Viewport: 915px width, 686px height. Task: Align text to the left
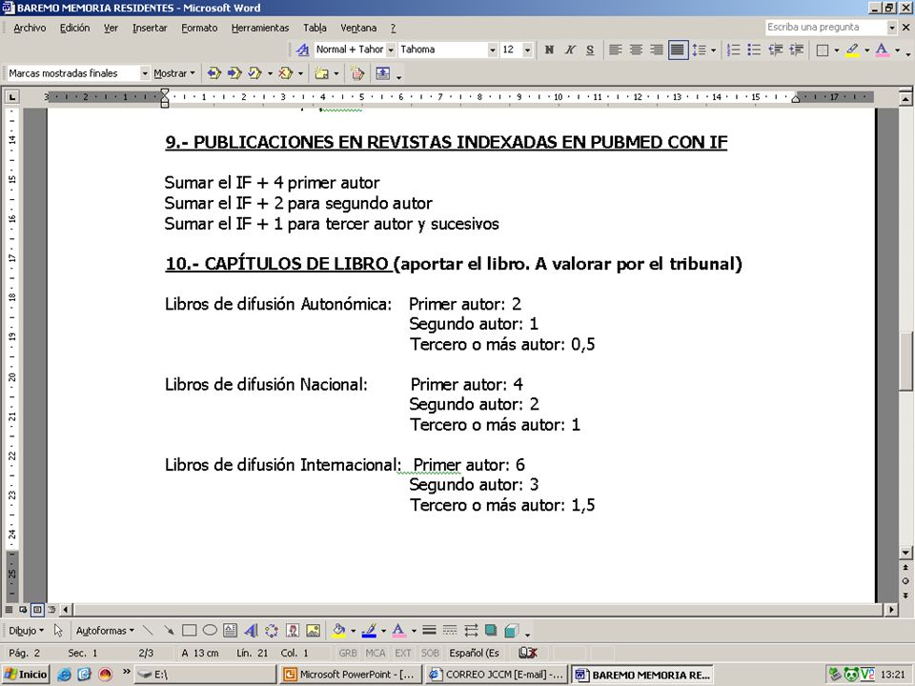[615, 50]
